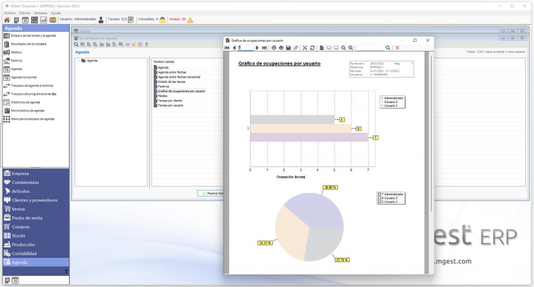Select Tareas por cliente listado
Image resolution: width=534 pixels, height=287 pixels.
pyautogui.click(x=170, y=101)
